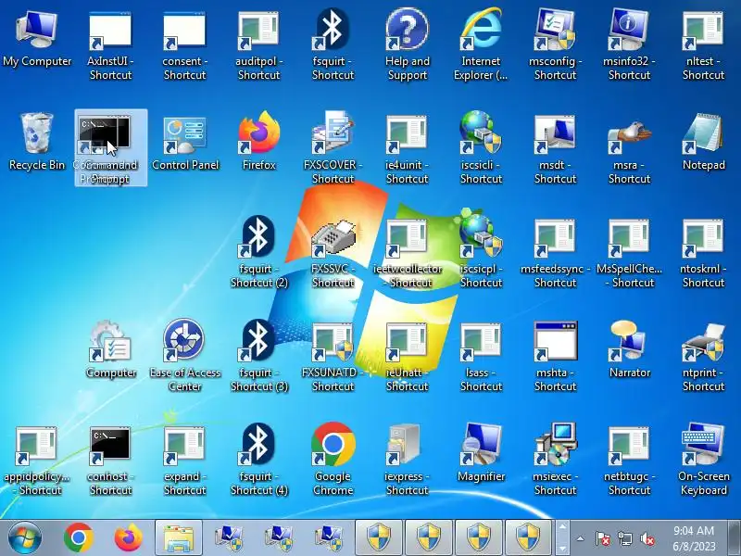Screen dimensions: 741x556
Task: Select the ntprint shortcut icon
Action: click(703, 357)
